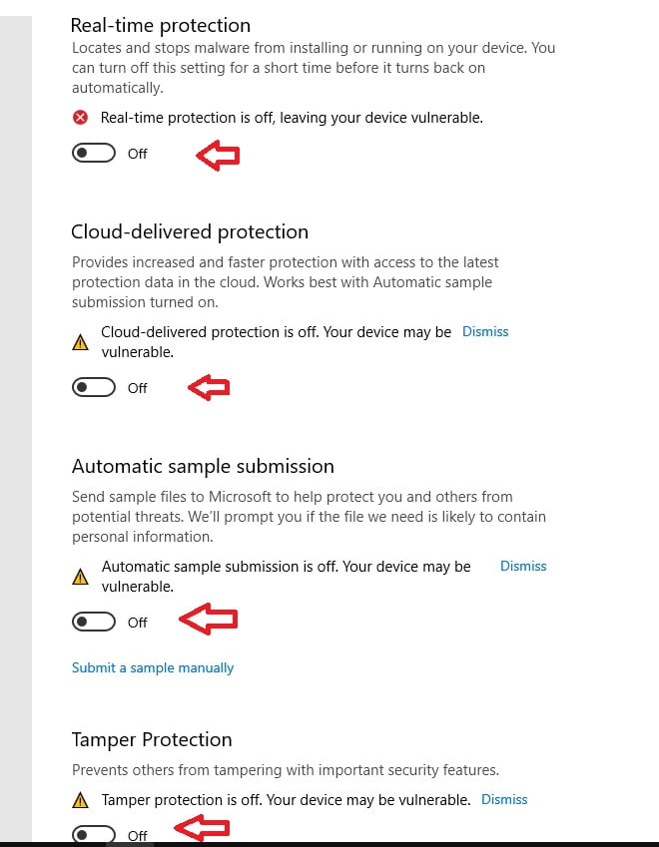Image resolution: width=659 pixels, height=847 pixels.
Task: Click the Cloud-delivered protection heading
Action: pos(190,231)
